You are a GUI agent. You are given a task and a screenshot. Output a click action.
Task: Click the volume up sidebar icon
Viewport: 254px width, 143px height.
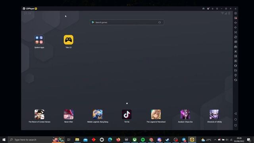235,23
